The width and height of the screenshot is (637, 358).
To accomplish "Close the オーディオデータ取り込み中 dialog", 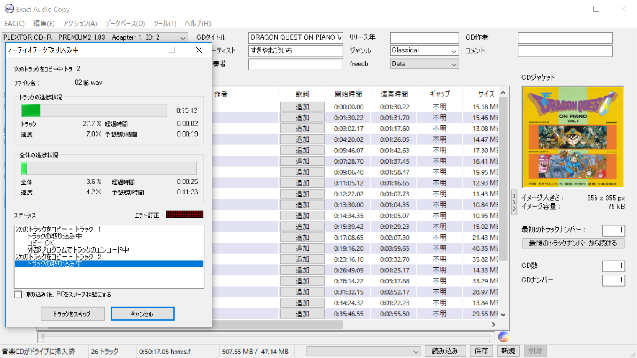I will [199, 50].
